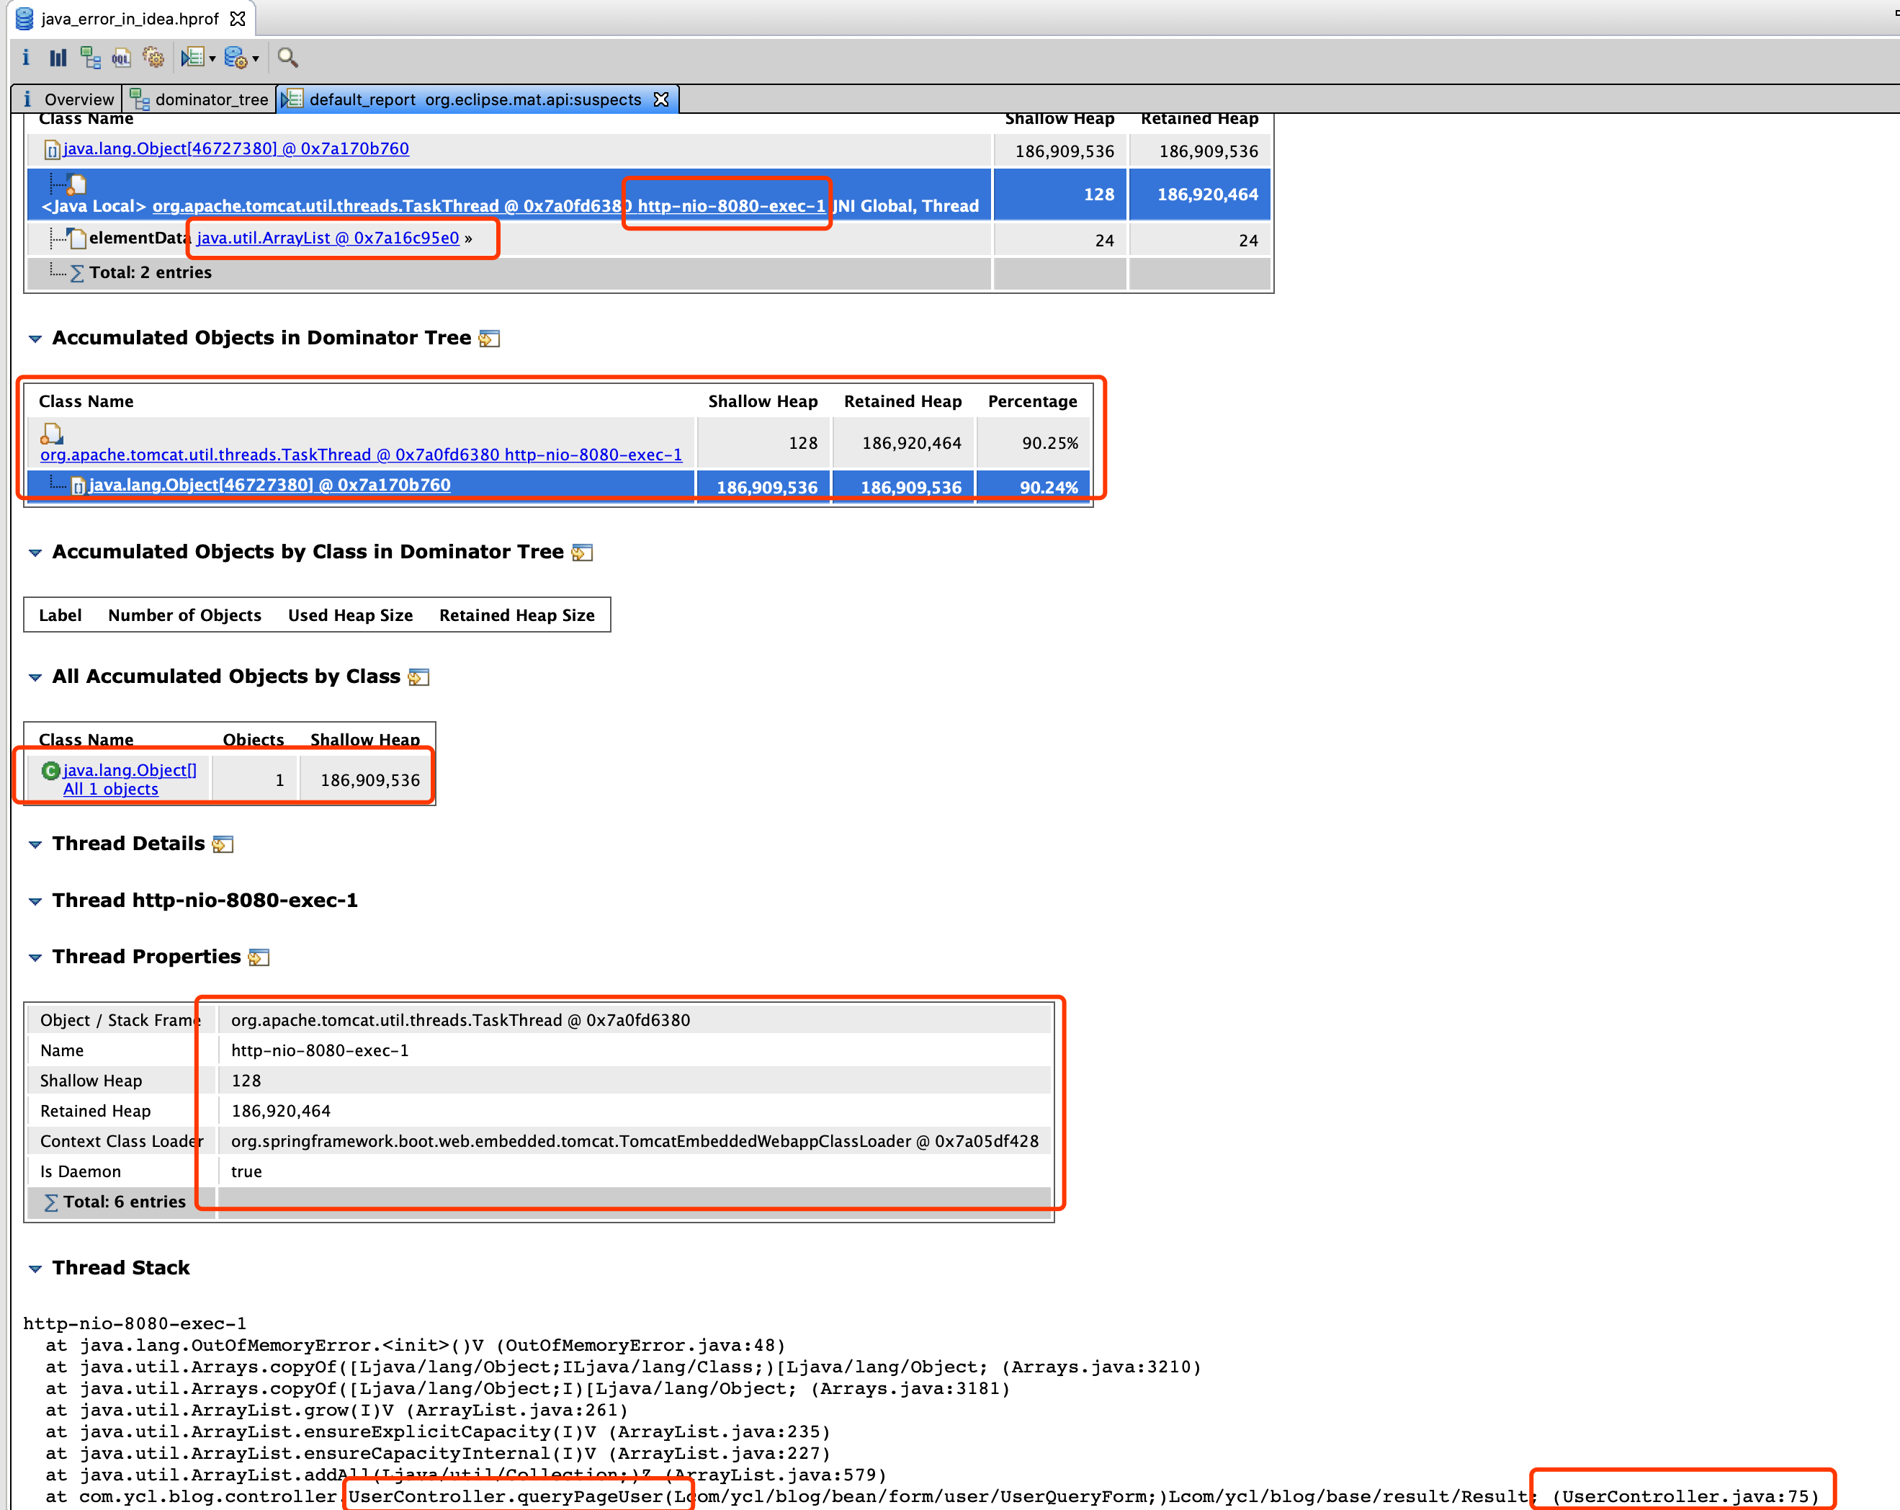
Task: Open the Overview info toolbar icon
Action: (x=25, y=58)
